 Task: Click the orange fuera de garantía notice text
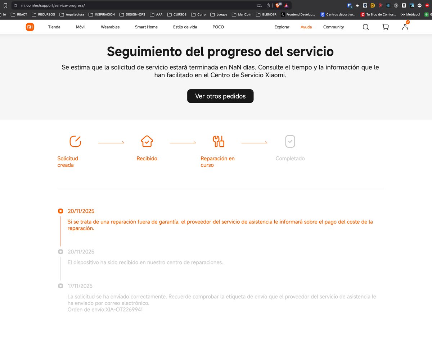click(220, 225)
